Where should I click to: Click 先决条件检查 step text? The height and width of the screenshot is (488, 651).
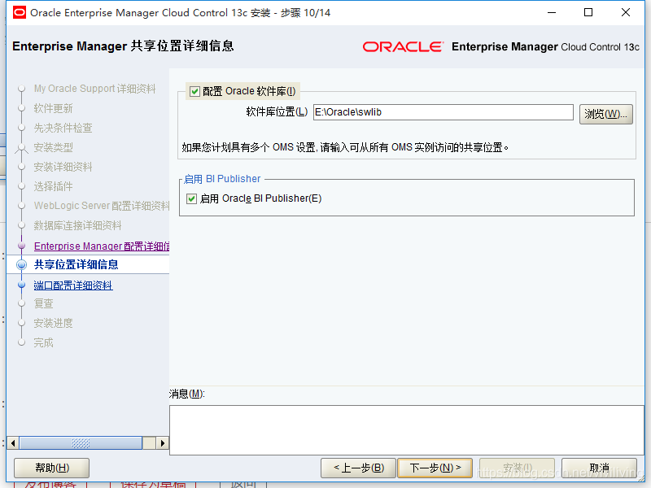pos(63,128)
